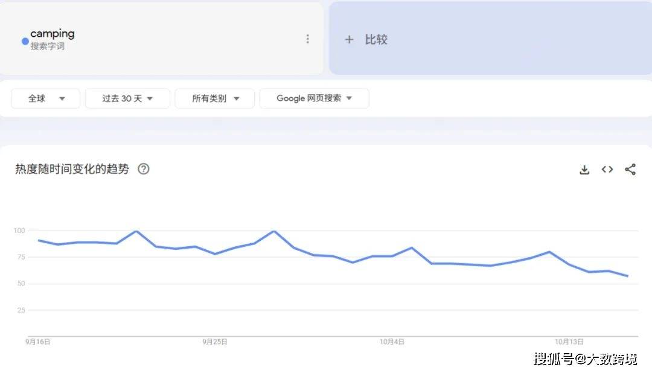
Task: Click the download arrow above the trend graph
Action: [584, 170]
